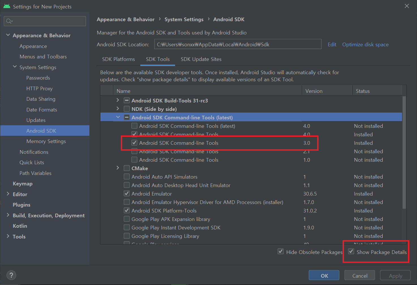Check Google Play APK Expansion library

click(x=127, y=219)
